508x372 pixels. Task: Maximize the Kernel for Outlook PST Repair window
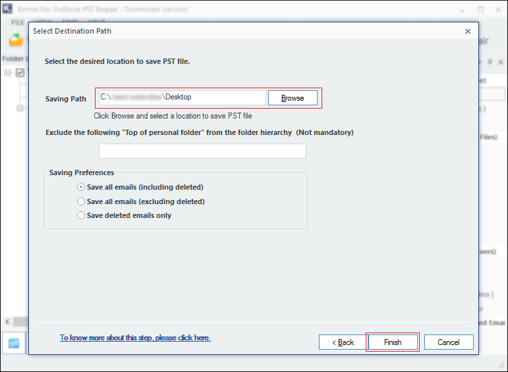(481, 10)
